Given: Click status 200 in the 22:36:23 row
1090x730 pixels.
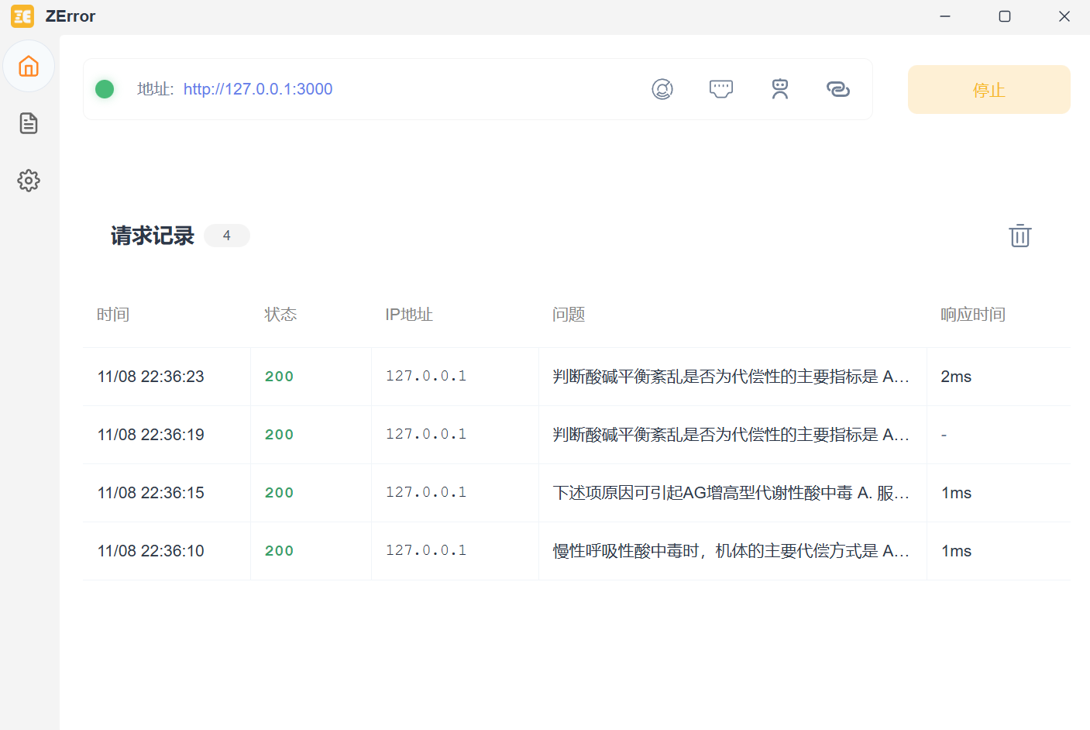Looking at the screenshot, I should click(280, 377).
